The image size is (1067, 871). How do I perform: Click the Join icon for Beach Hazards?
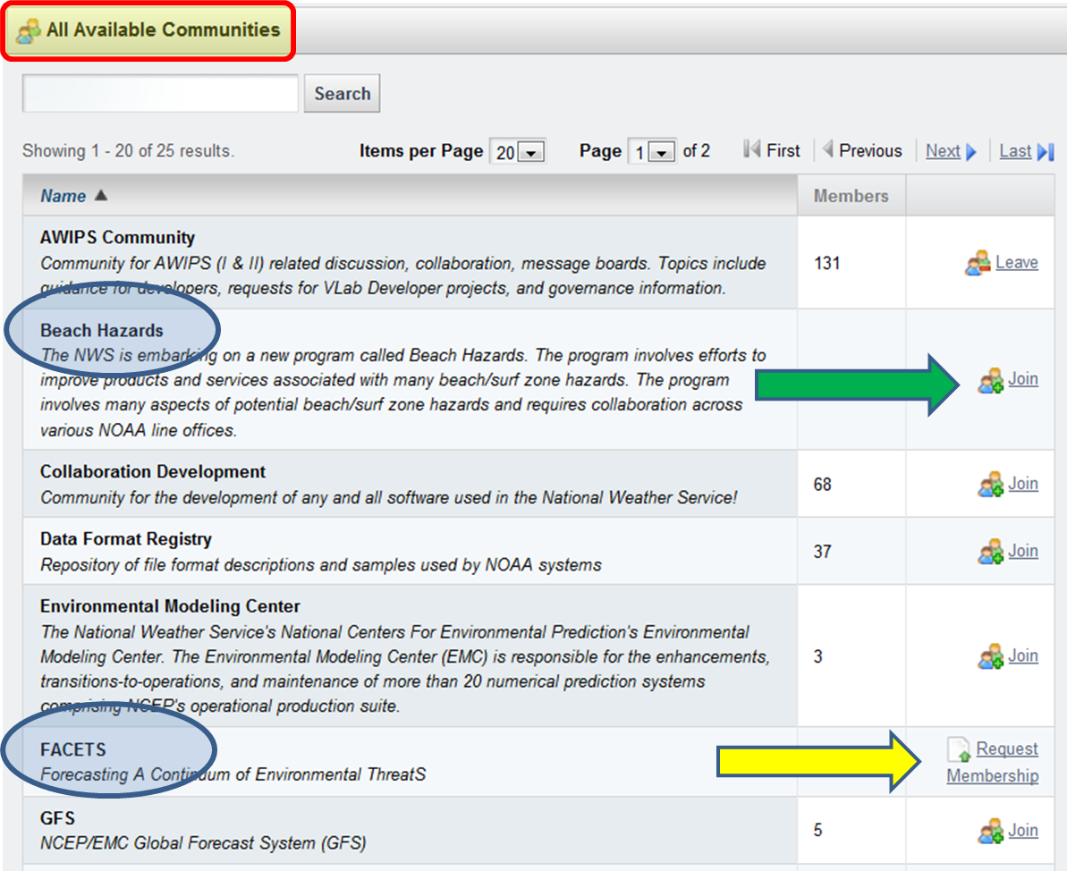(991, 380)
